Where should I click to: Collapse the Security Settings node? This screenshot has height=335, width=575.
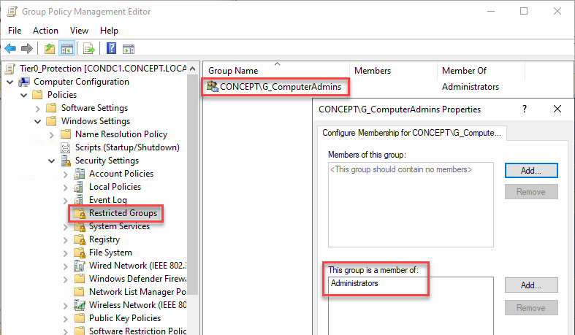(52, 161)
